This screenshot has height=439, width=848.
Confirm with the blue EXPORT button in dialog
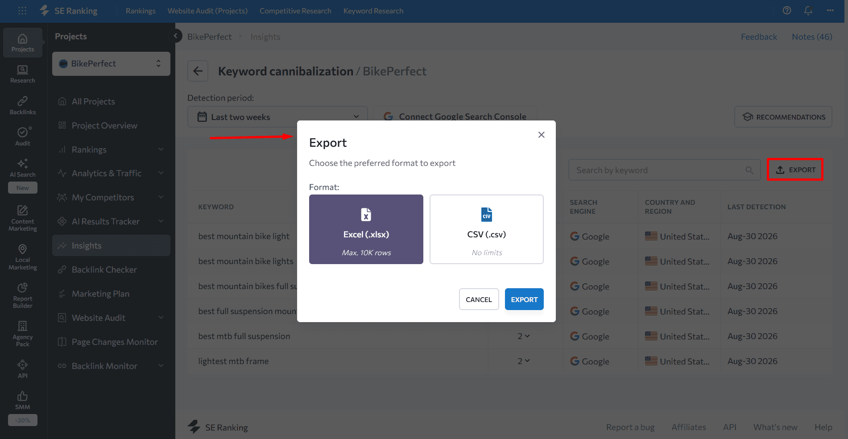pos(524,299)
